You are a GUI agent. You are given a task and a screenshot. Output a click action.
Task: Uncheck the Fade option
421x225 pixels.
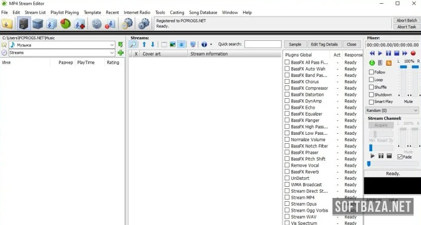[400, 157]
